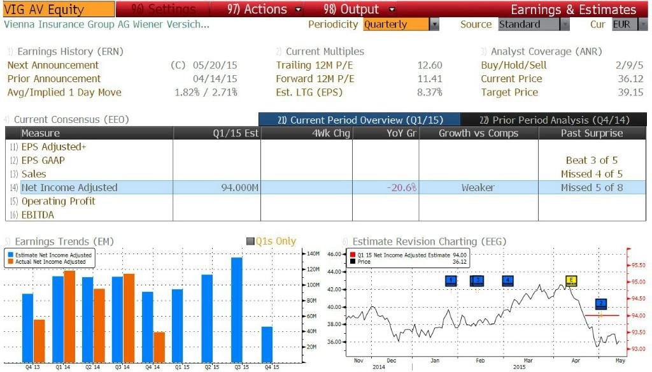Click the Forward 12M P/E value 11.41
652x372 pixels.
430,78
